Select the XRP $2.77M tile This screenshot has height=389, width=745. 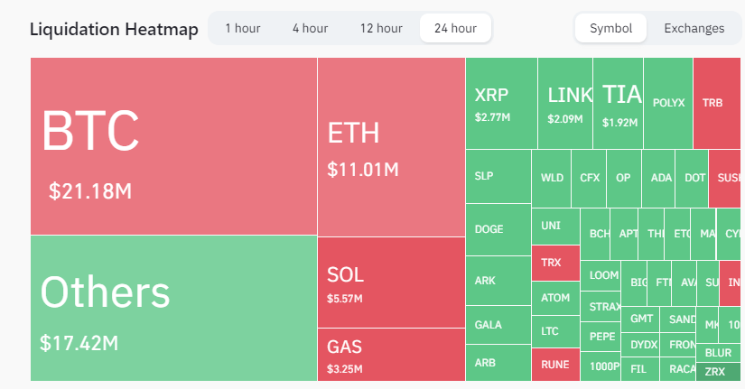(x=501, y=103)
